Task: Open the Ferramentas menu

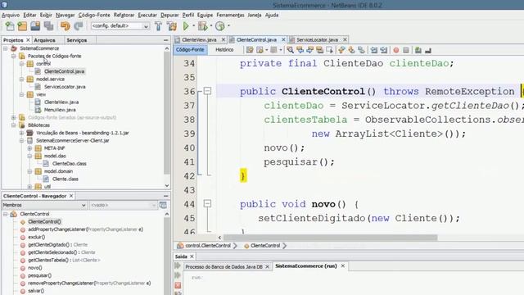Action: click(230, 15)
